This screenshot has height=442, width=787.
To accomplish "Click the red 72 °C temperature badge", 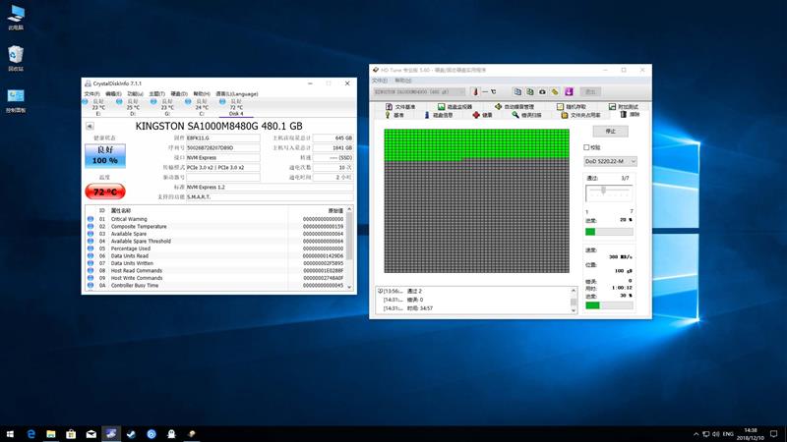I will (105, 192).
